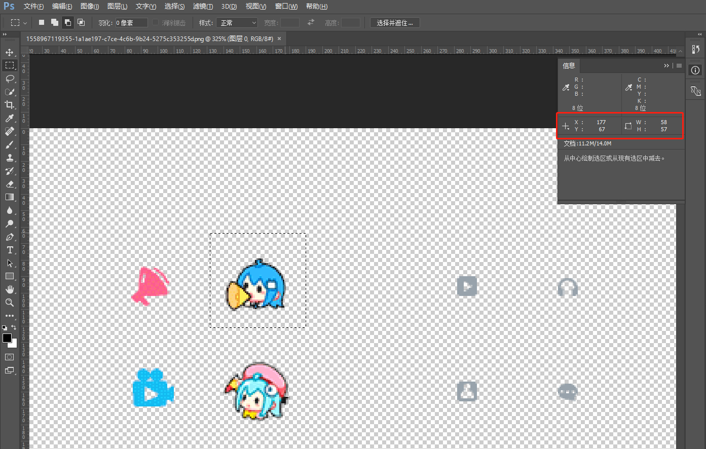706x449 pixels.
Task: Click the 羽化 feather input field
Action: 131,23
